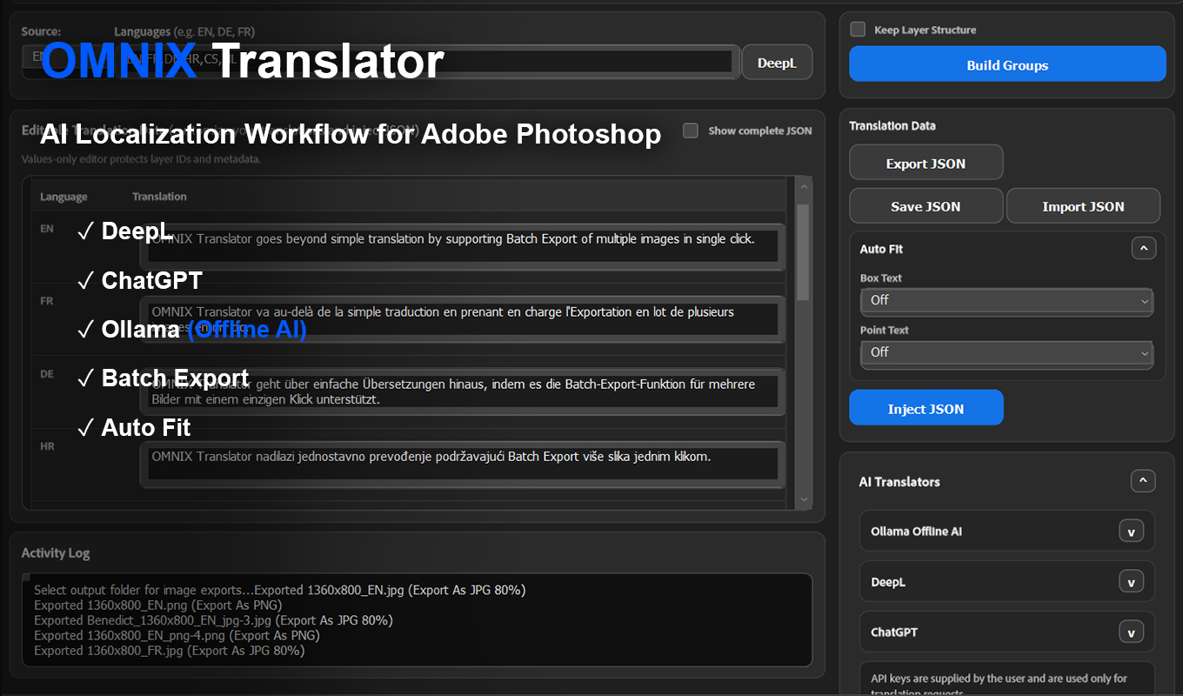Expand the ChatGPT translator section
The height and width of the screenshot is (696, 1183).
[1131, 632]
